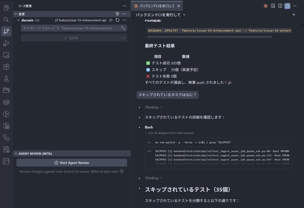The width and height of the screenshot is (304, 208).
Task: Click the first SKIPPED line ending py:68
Action: pyautogui.click(x=222, y=151)
